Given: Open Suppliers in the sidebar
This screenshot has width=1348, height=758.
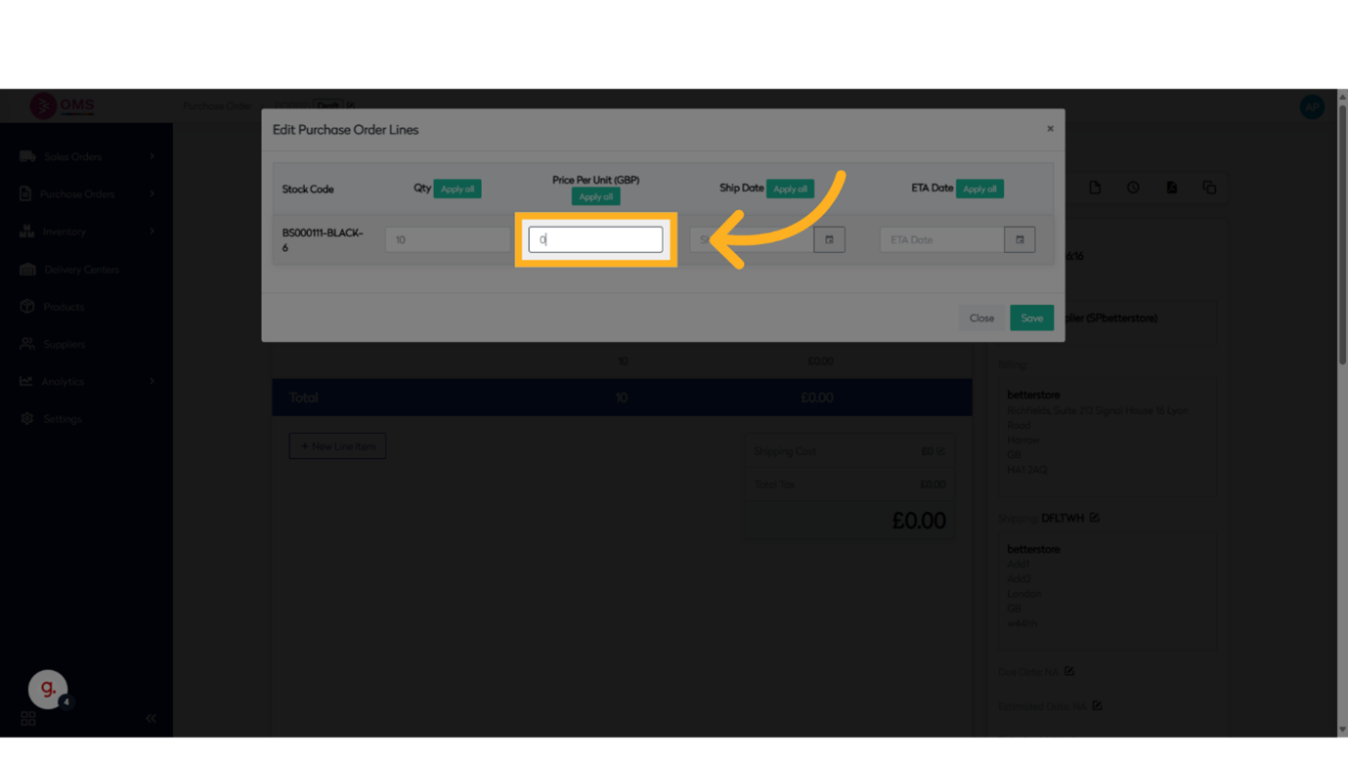Looking at the screenshot, I should [64, 344].
